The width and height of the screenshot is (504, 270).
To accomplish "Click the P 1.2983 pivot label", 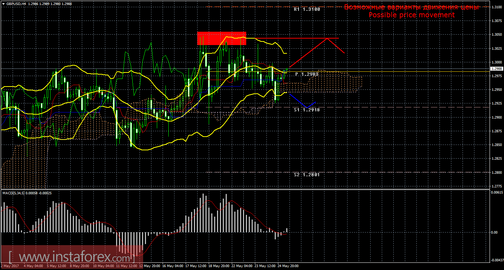I will tap(307, 74).
